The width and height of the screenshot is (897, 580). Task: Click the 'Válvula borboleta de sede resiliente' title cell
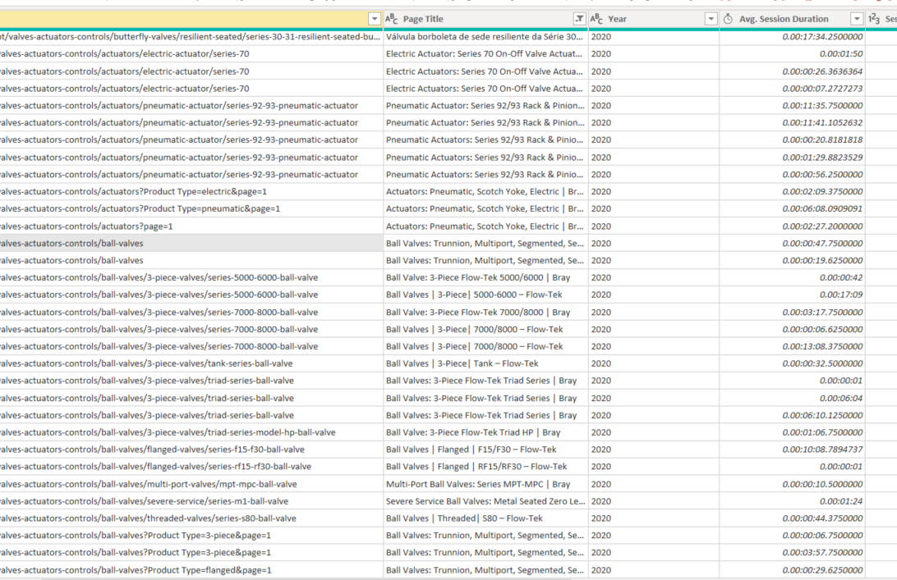click(485, 37)
